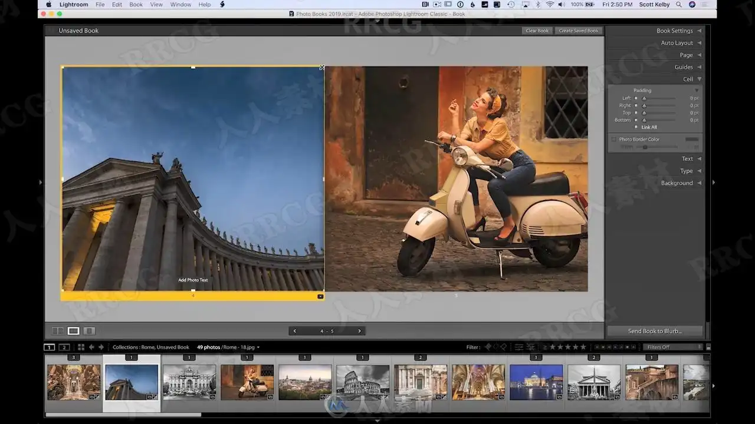Toggle the Left padding link checkbox
The width and height of the screenshot is (755, 424).
point(636,98)
